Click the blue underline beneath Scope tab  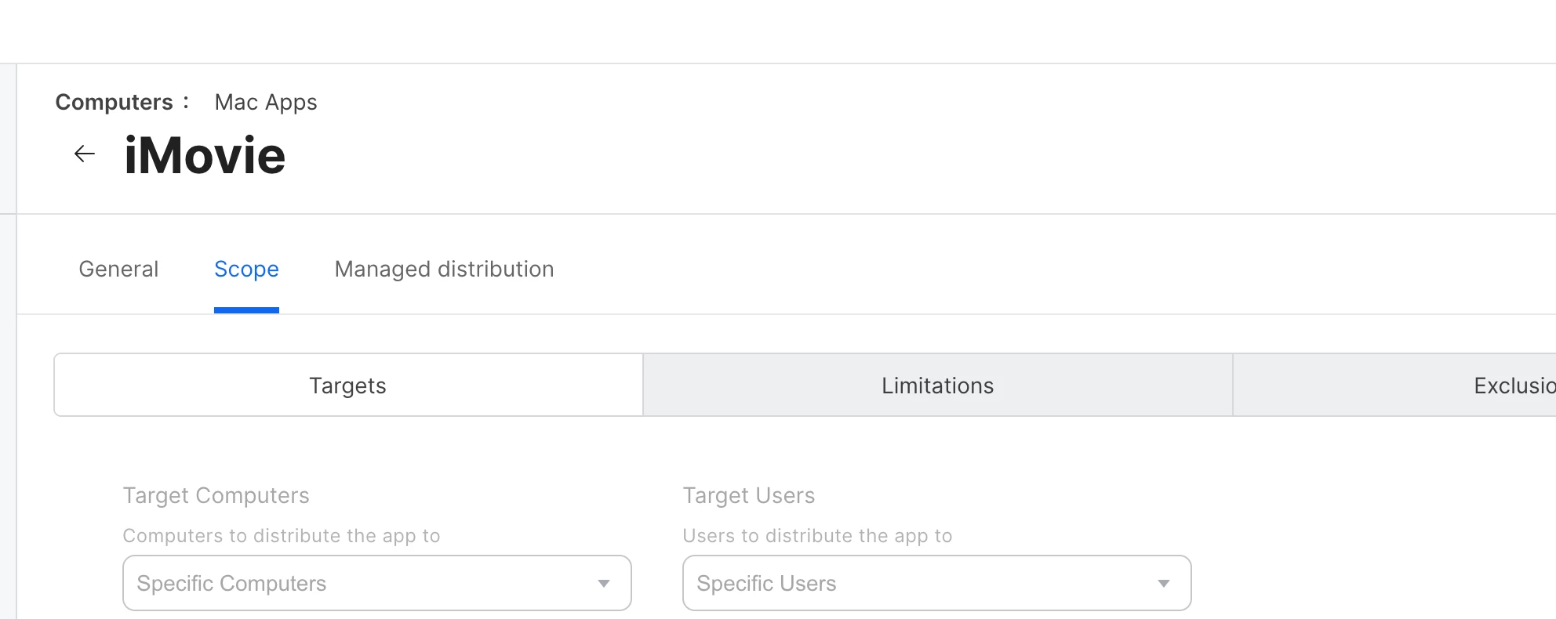(246, 310)
